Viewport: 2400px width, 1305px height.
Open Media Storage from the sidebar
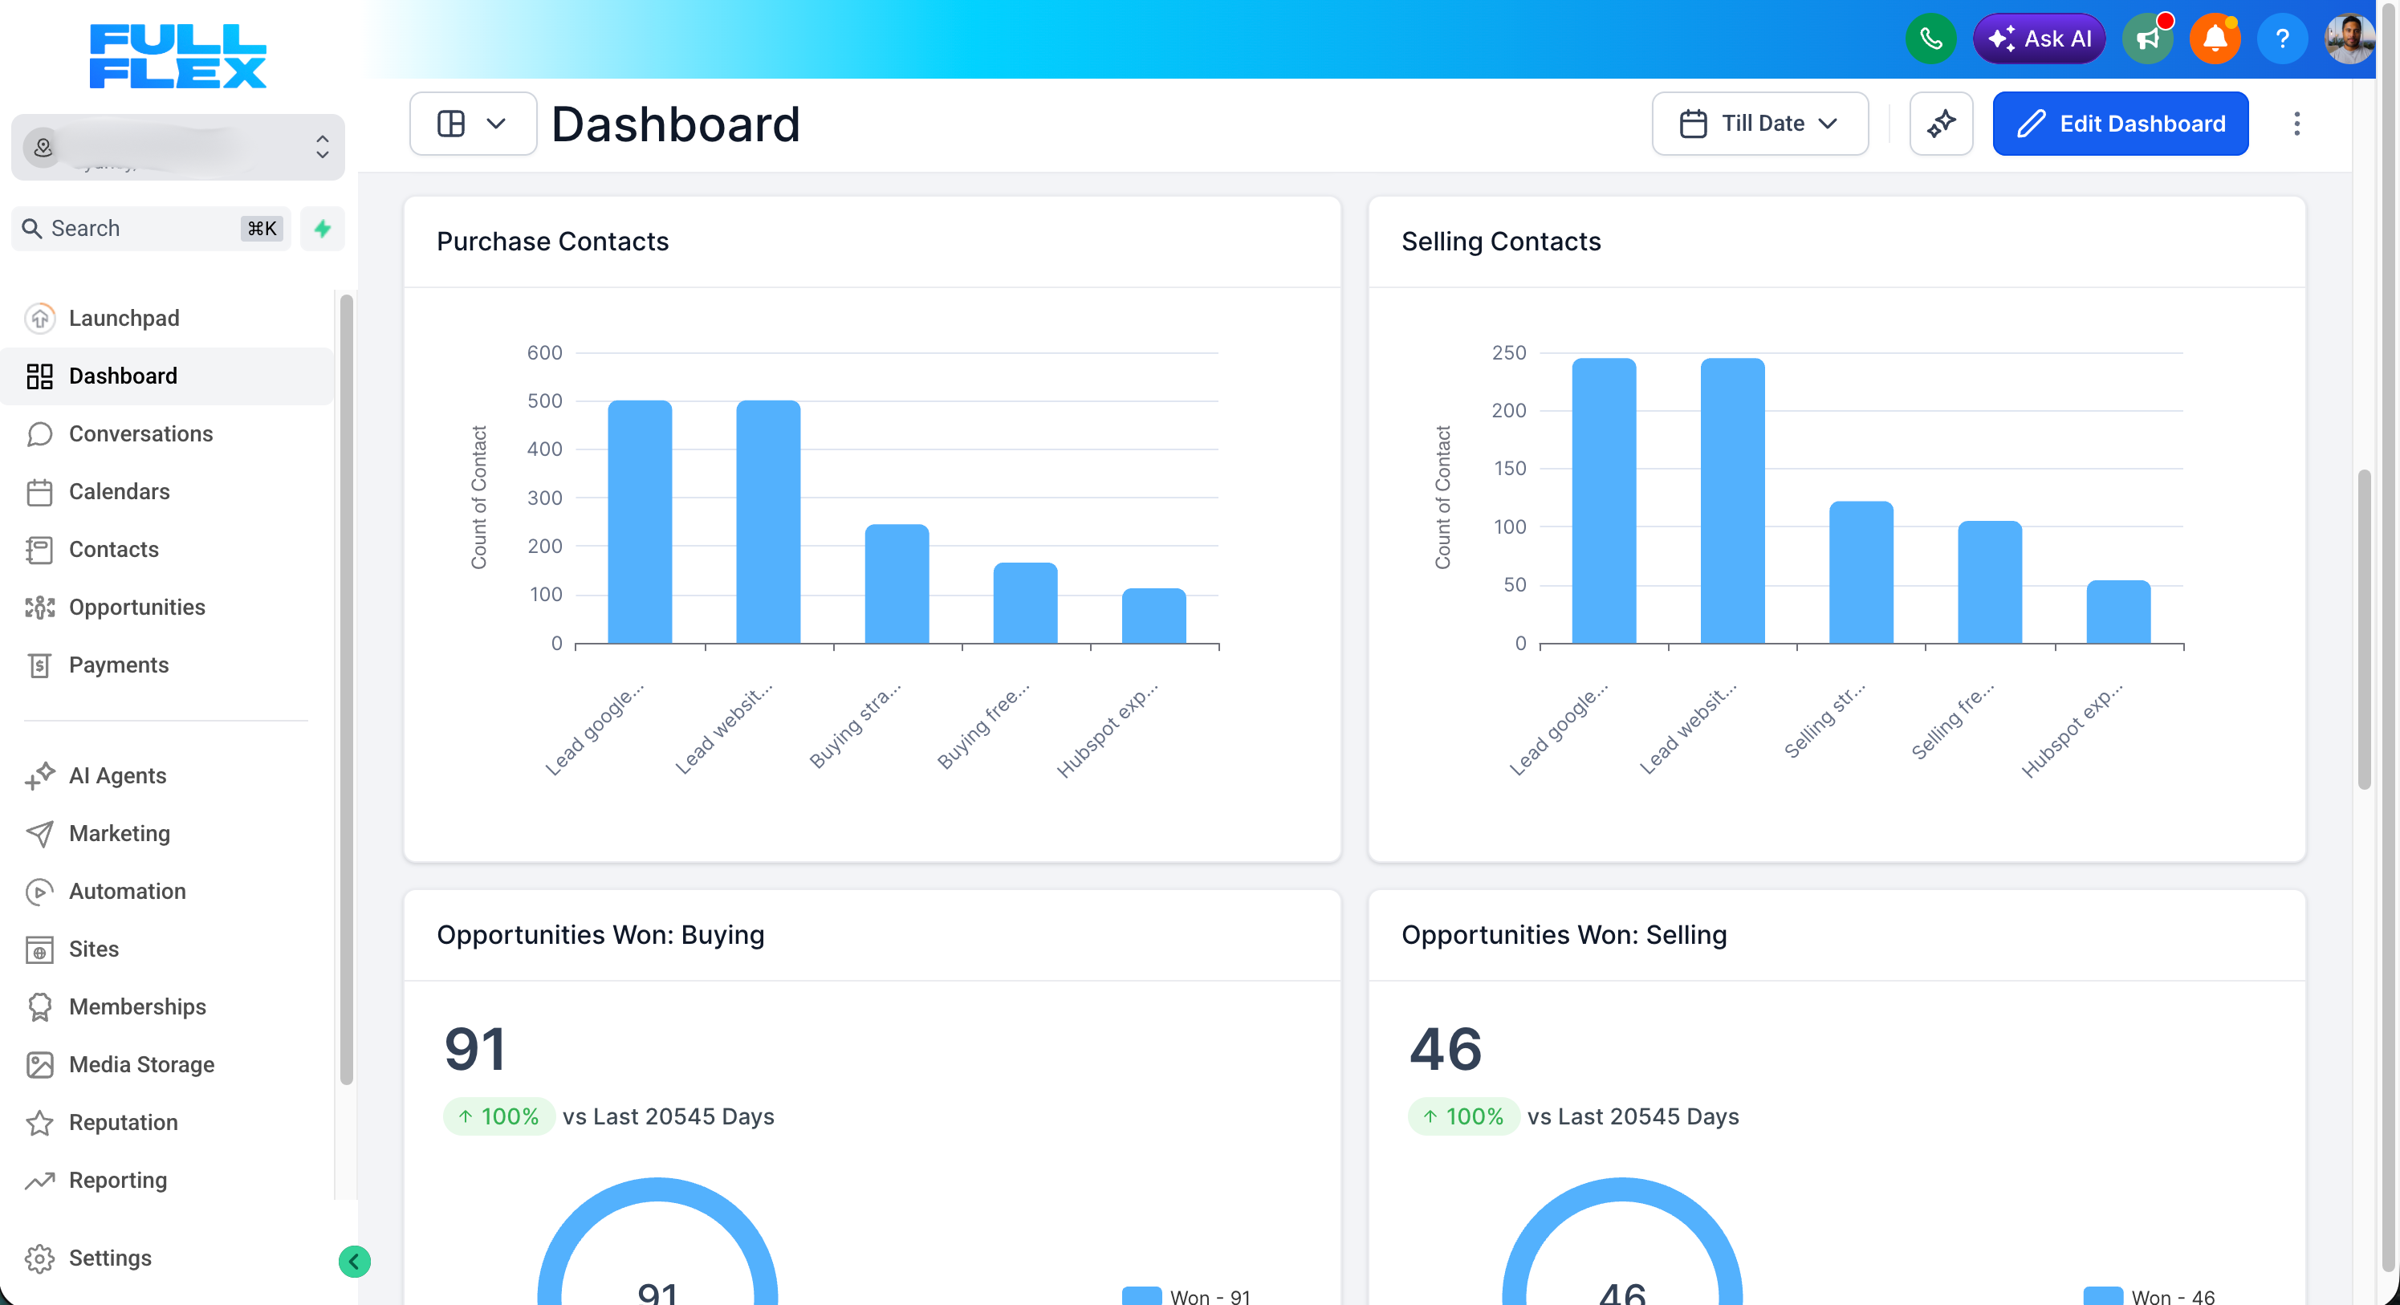tap(141, 1065)
